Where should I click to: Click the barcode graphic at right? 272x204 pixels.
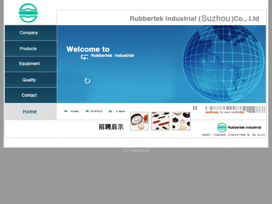(235, 109)
